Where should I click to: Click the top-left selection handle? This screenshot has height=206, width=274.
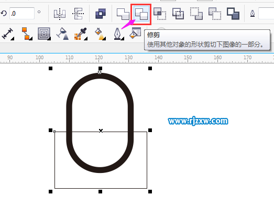click(x=50, y=68)
